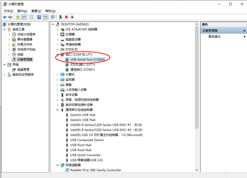The height and width of the screenshot is (178, 247).
Task: Click the 性能 icon in left tree
Action: coord(14,55)
